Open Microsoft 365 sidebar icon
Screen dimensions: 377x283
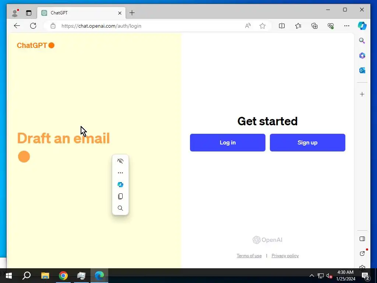pos(362,56)
